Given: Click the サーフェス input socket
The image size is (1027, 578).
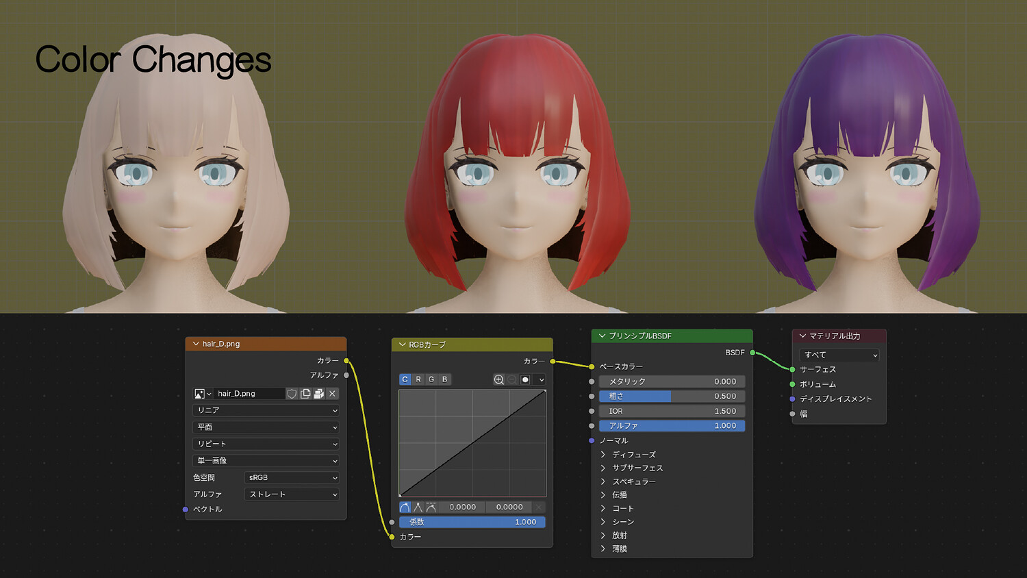Looking at the screenshot, I should 792,370.
